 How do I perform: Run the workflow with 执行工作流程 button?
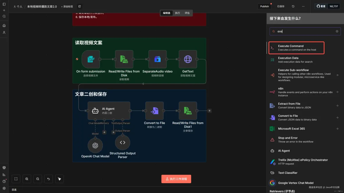[x=176, y=179]
